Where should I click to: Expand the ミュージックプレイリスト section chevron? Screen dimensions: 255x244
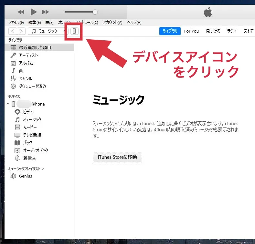(x=43, y=169)
